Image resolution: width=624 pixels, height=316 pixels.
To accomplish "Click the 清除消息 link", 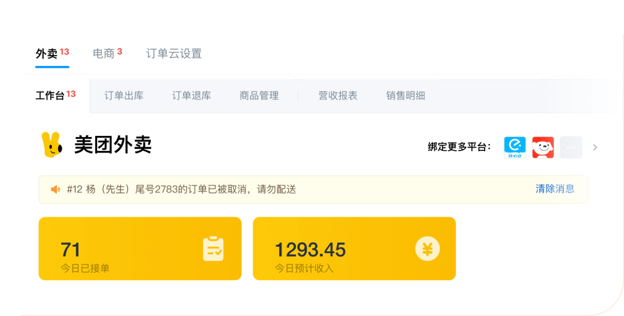I will pos(555,189).
